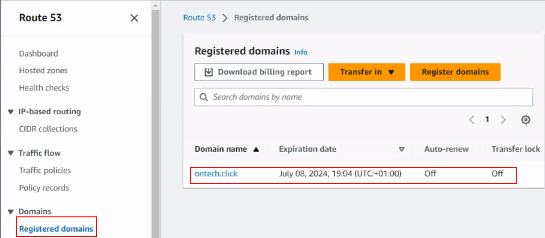Collapse the Traffic flow section
Image resolution: width=545 pixels, height=238 pixels.
tap(11, 154)
